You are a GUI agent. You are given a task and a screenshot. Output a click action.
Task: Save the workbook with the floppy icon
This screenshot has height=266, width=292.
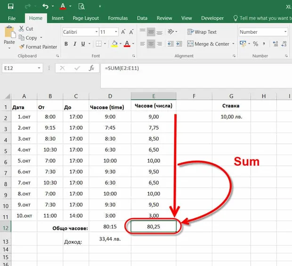[x=11, y=6]
